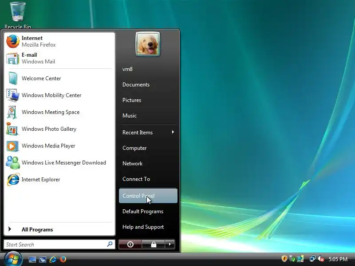Open Default Programs
This screenshot has height=266, width=355.
point(148,211)
